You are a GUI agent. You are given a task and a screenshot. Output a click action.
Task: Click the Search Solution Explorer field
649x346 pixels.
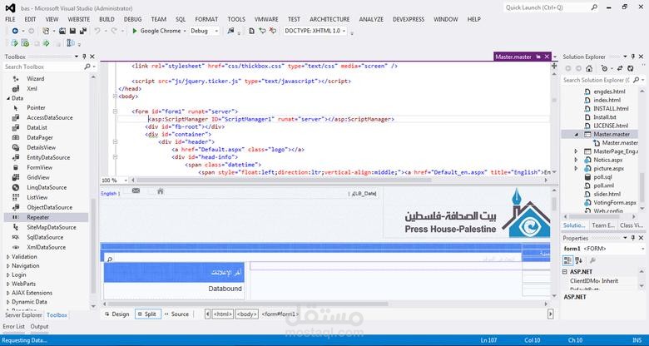[597, 80]
